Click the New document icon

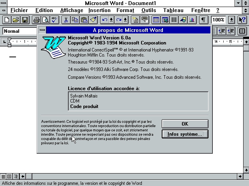[x=7, y=20]
